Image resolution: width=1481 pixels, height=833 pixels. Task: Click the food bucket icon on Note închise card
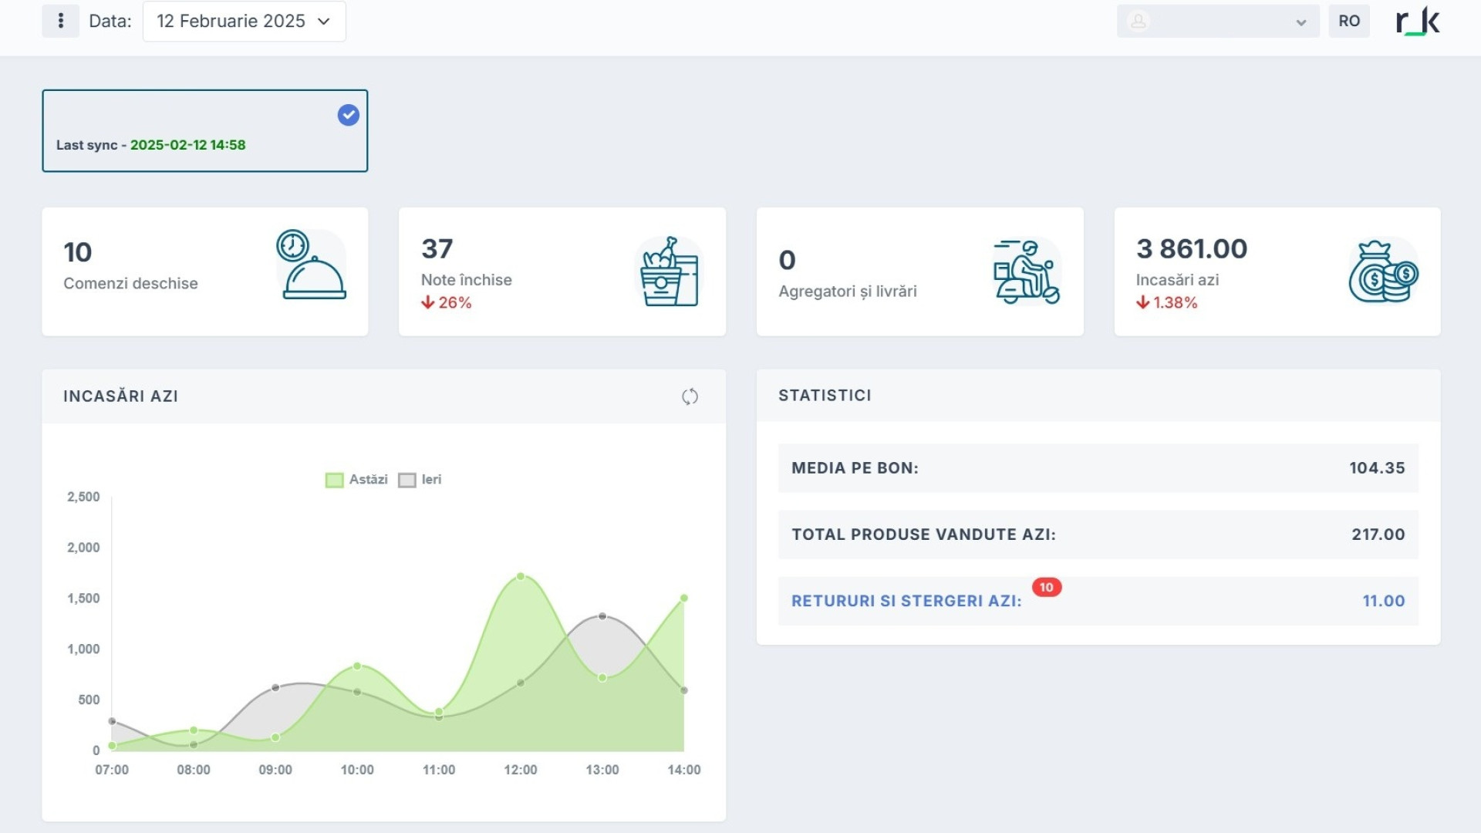tap(669, 271)
